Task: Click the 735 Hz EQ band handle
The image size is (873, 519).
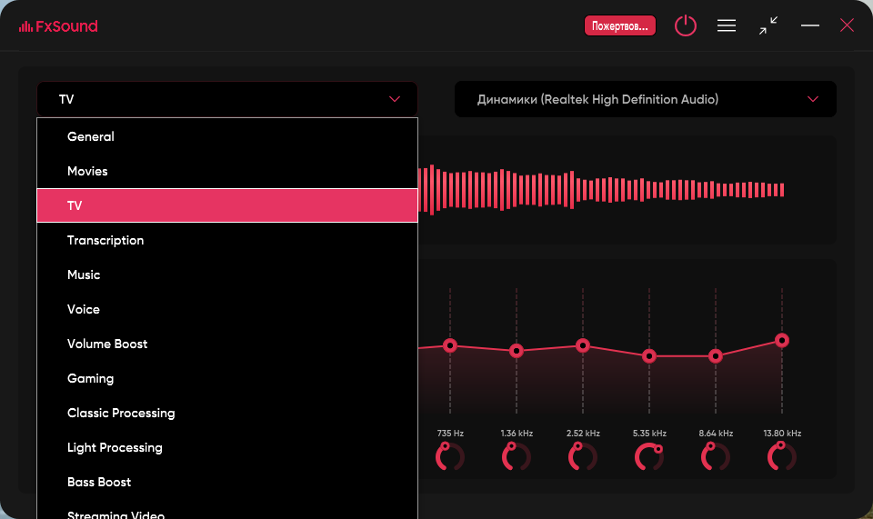Action: tap(450, 345)
